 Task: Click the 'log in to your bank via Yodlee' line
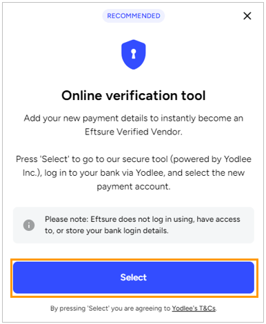134,173
